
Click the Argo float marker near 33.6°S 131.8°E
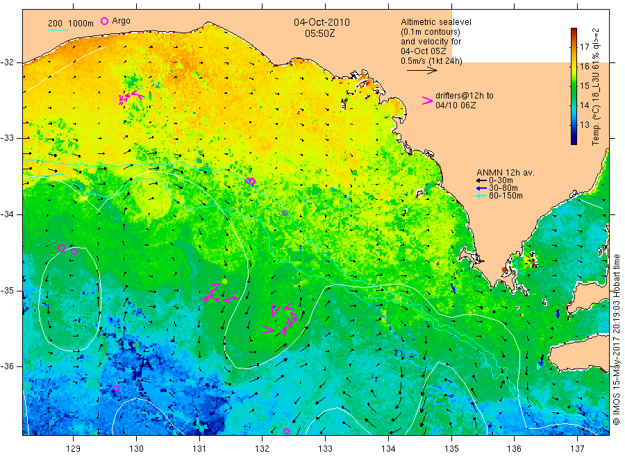[251, 181]
